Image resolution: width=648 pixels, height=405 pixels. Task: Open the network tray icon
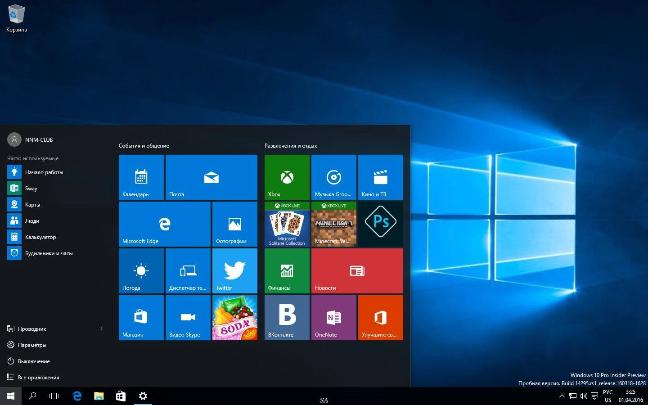(x=573, y=396)
